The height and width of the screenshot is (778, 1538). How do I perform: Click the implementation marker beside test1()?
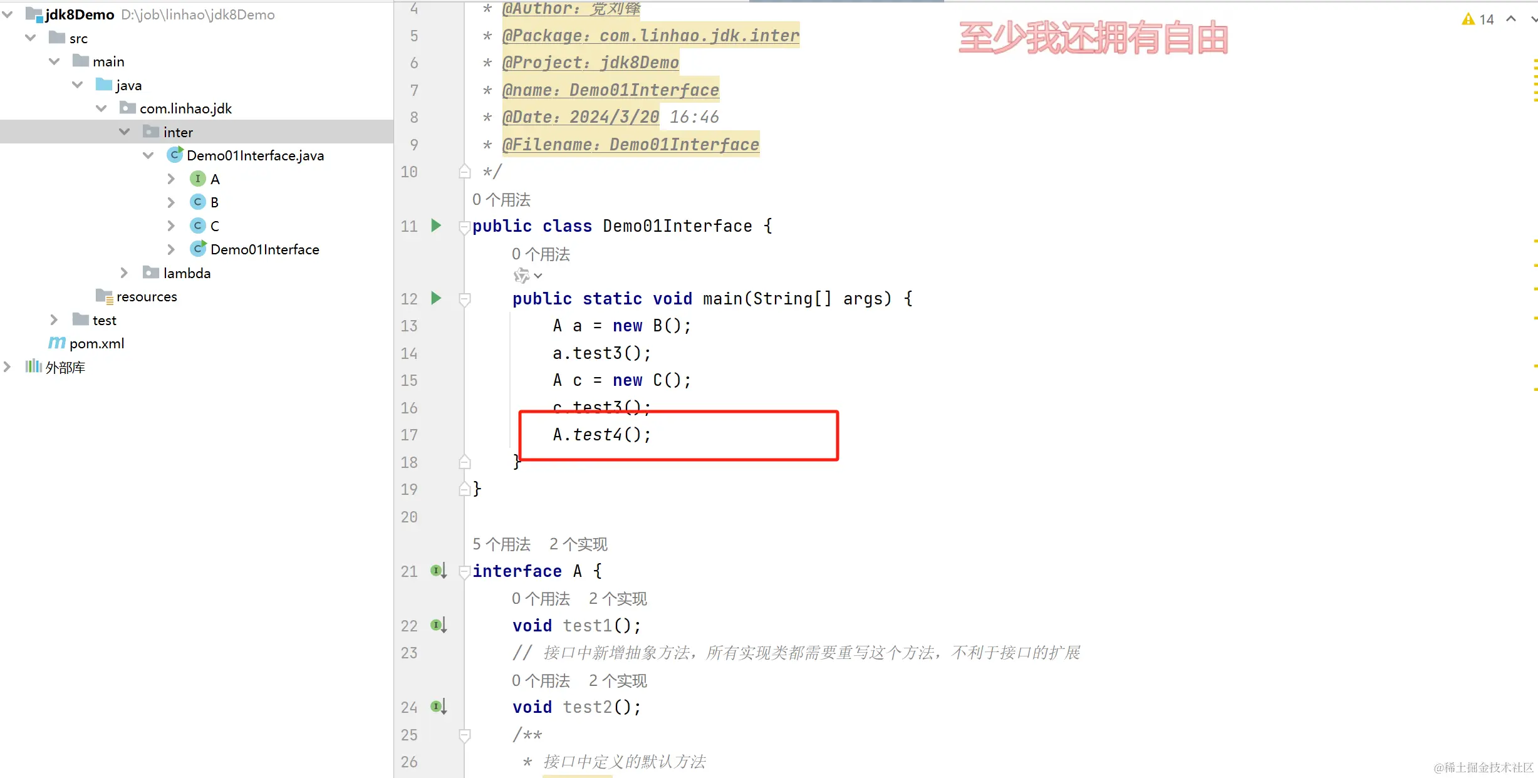click(438, 625)
